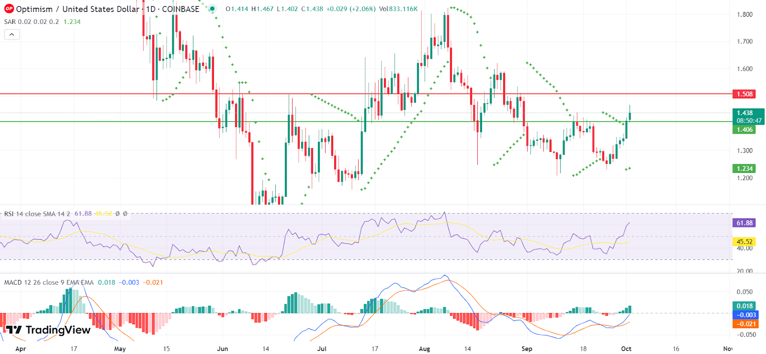This screenshot has height=354, width=766.
Task: Click the green market status dot
Action: 212,9
